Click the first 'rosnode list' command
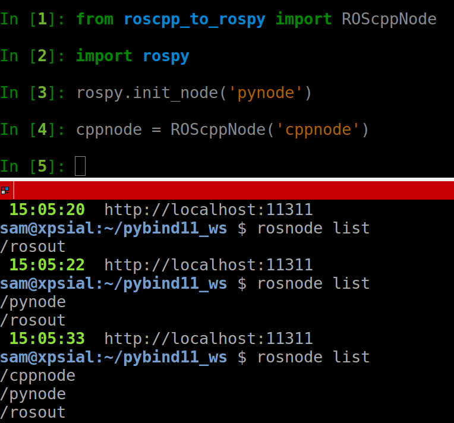The width and height of the screenshot is (454, 423). (x=313, y=228)
